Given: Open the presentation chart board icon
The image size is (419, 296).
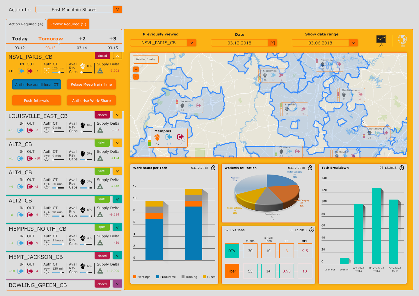Looking at the screenshot, I should click(381, 41).
